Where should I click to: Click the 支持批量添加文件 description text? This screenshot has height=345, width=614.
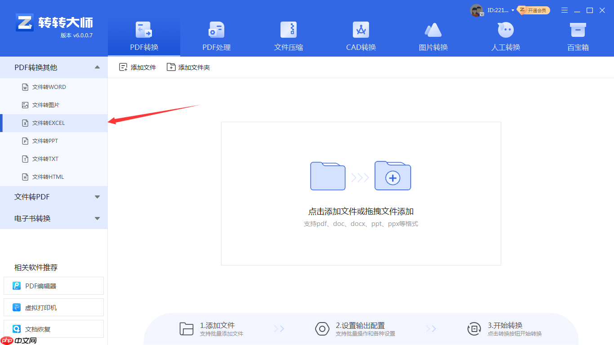coord(222,334)
